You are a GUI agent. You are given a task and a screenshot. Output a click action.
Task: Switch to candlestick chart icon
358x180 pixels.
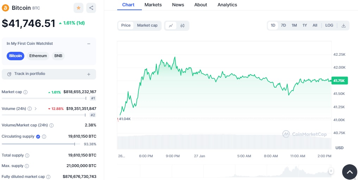coord(182,26)
